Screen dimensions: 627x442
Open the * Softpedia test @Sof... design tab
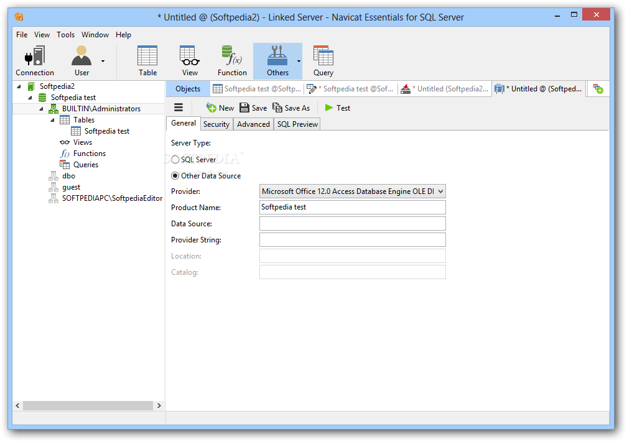click(350, 89)
